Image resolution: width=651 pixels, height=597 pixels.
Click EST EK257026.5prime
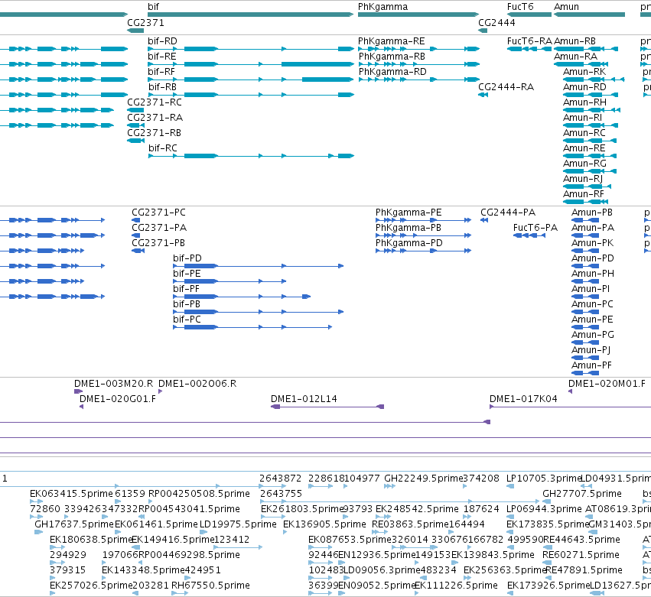tap(91, 585)
